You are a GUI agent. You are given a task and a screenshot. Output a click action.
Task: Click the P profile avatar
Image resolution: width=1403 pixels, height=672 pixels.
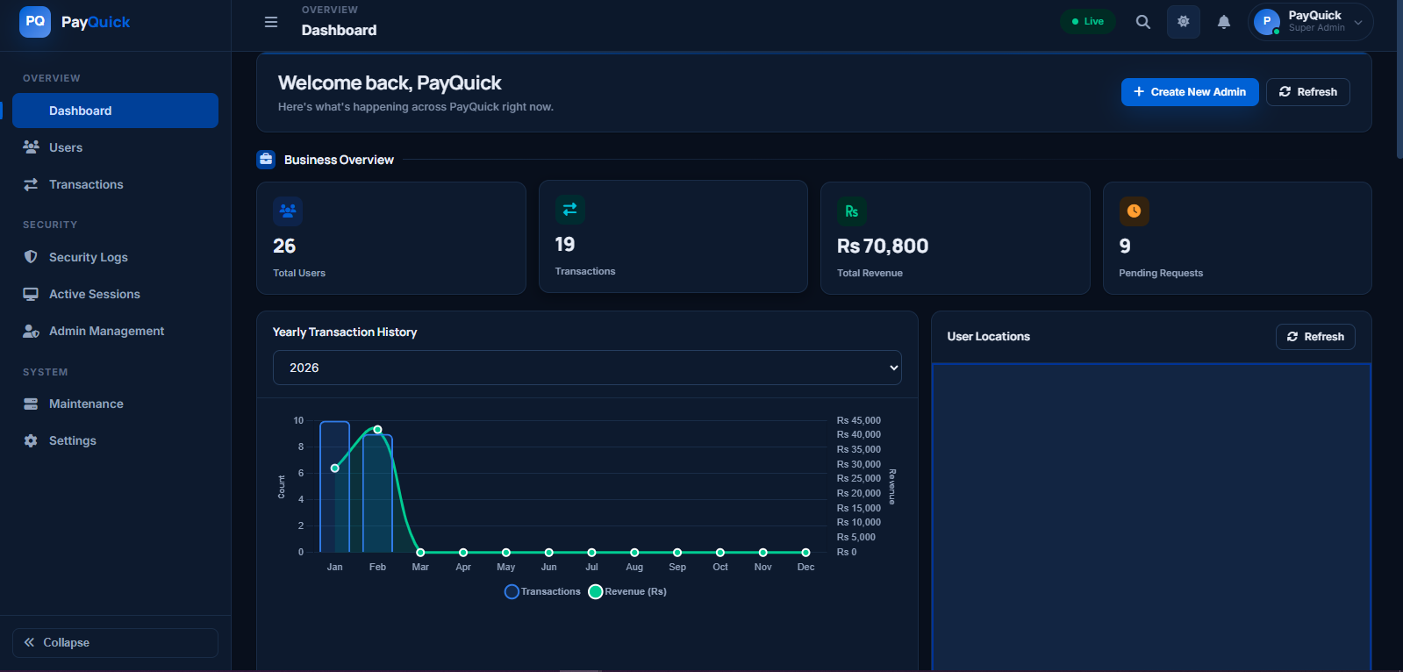coord(1266,22)
